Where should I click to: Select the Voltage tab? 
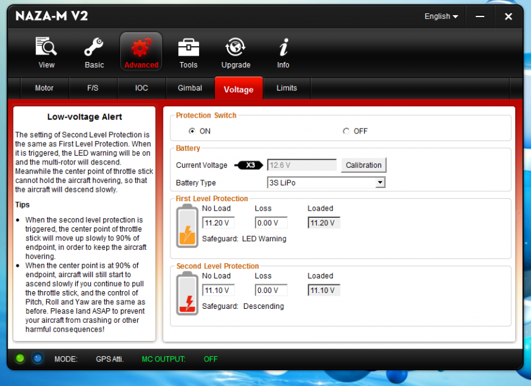click(239, 88)
